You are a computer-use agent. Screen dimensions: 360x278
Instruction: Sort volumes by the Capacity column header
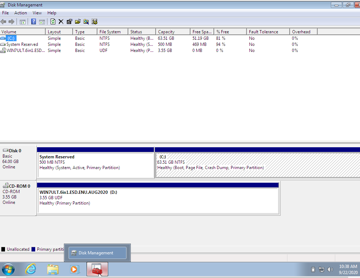tap(172, 32)
